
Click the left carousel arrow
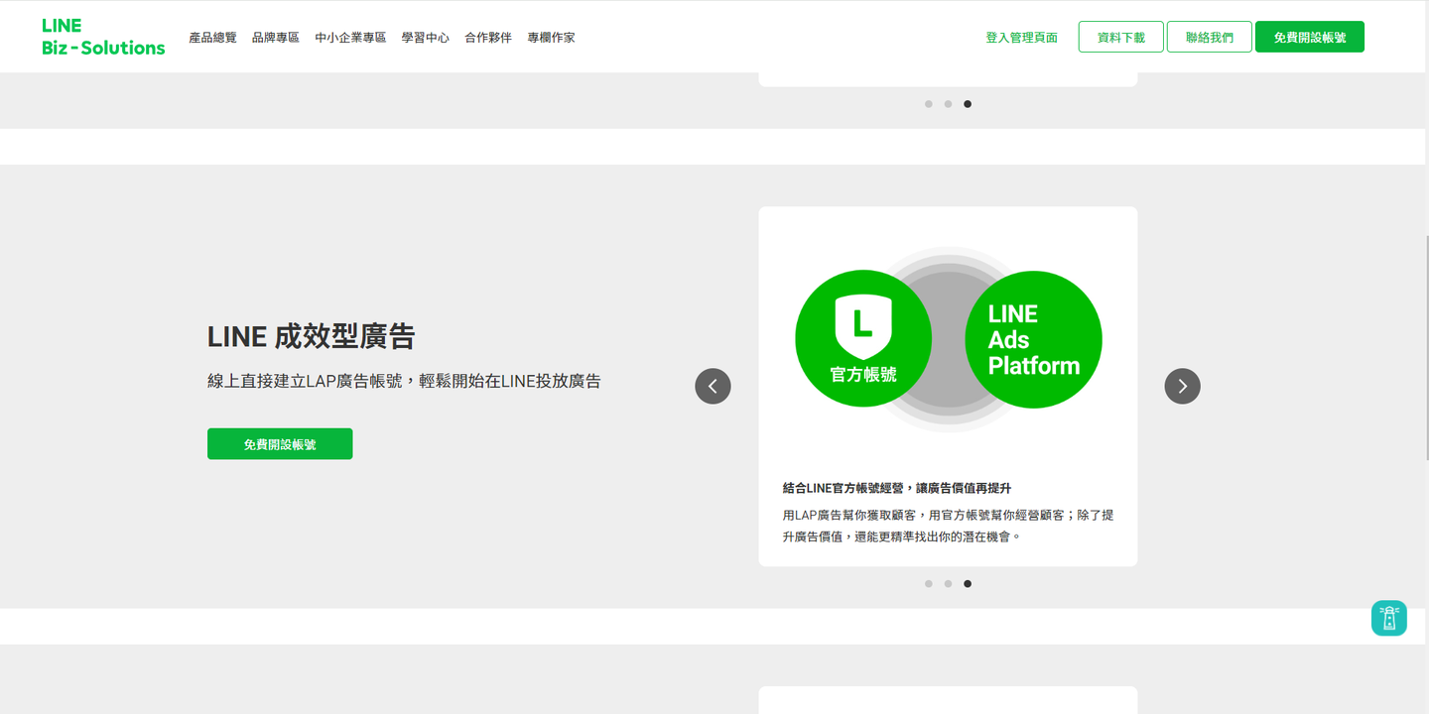[x=713, y=386]
